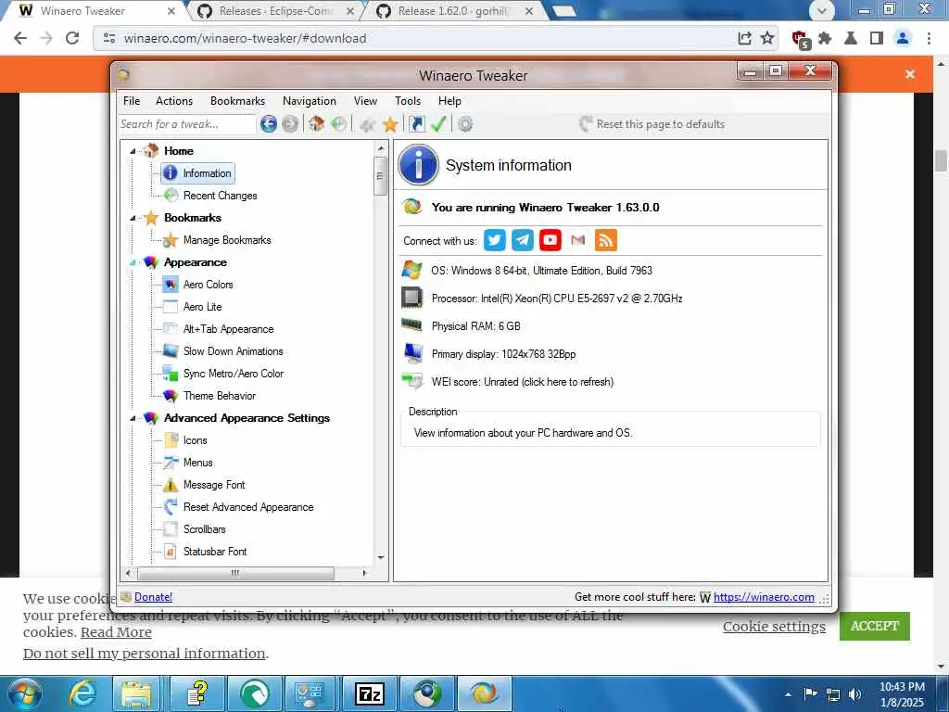The width and height of the screenshot is (949, 712).
Task: Open the Actions menu
Action: 174,100
